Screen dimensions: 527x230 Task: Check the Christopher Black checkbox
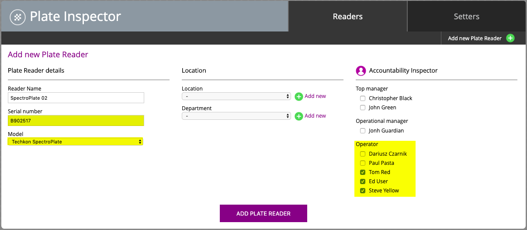point(363,98)
